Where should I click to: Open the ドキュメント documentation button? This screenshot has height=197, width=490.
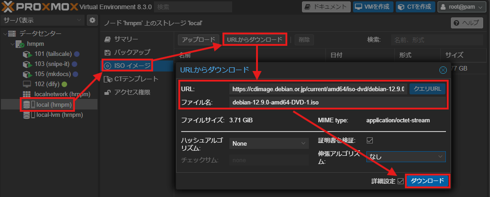click(x=326, y=6)
